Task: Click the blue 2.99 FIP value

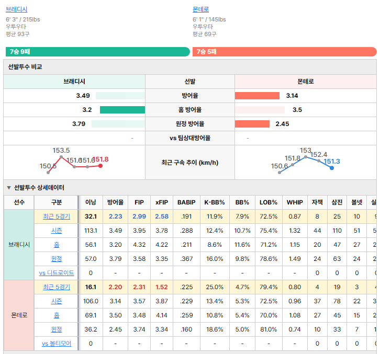Action: (139, 216)
